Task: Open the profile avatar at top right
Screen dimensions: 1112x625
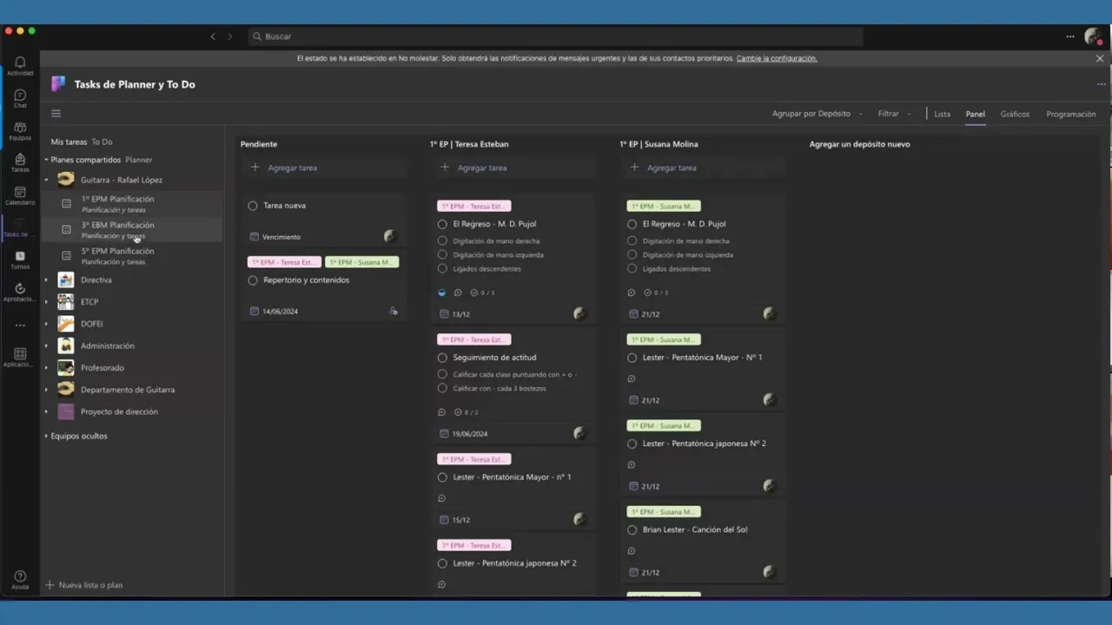Action: click(1093, 36)
